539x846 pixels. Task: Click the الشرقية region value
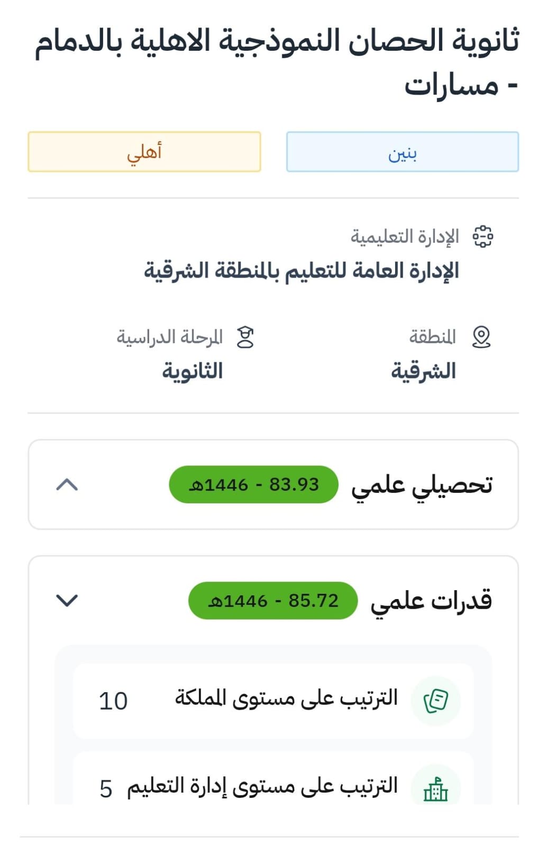(423, 371)
